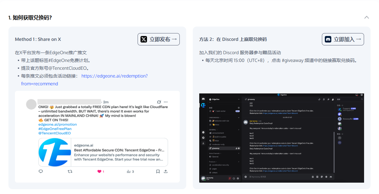Click Discord explore compass icon
The width and height of the screenshot is (379, 194).
203,138
